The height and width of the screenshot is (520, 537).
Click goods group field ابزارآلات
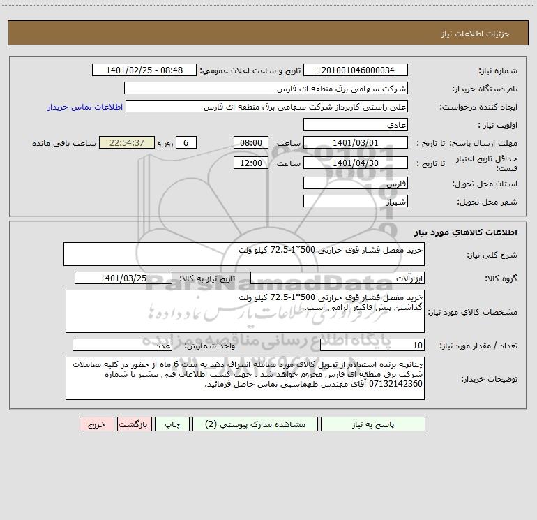click(338, 278)
